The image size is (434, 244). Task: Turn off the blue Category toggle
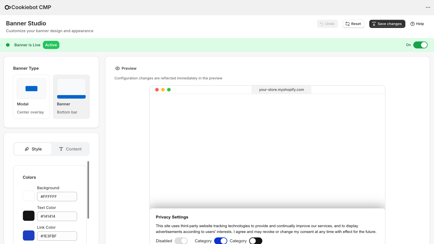(x=221, y=241)
